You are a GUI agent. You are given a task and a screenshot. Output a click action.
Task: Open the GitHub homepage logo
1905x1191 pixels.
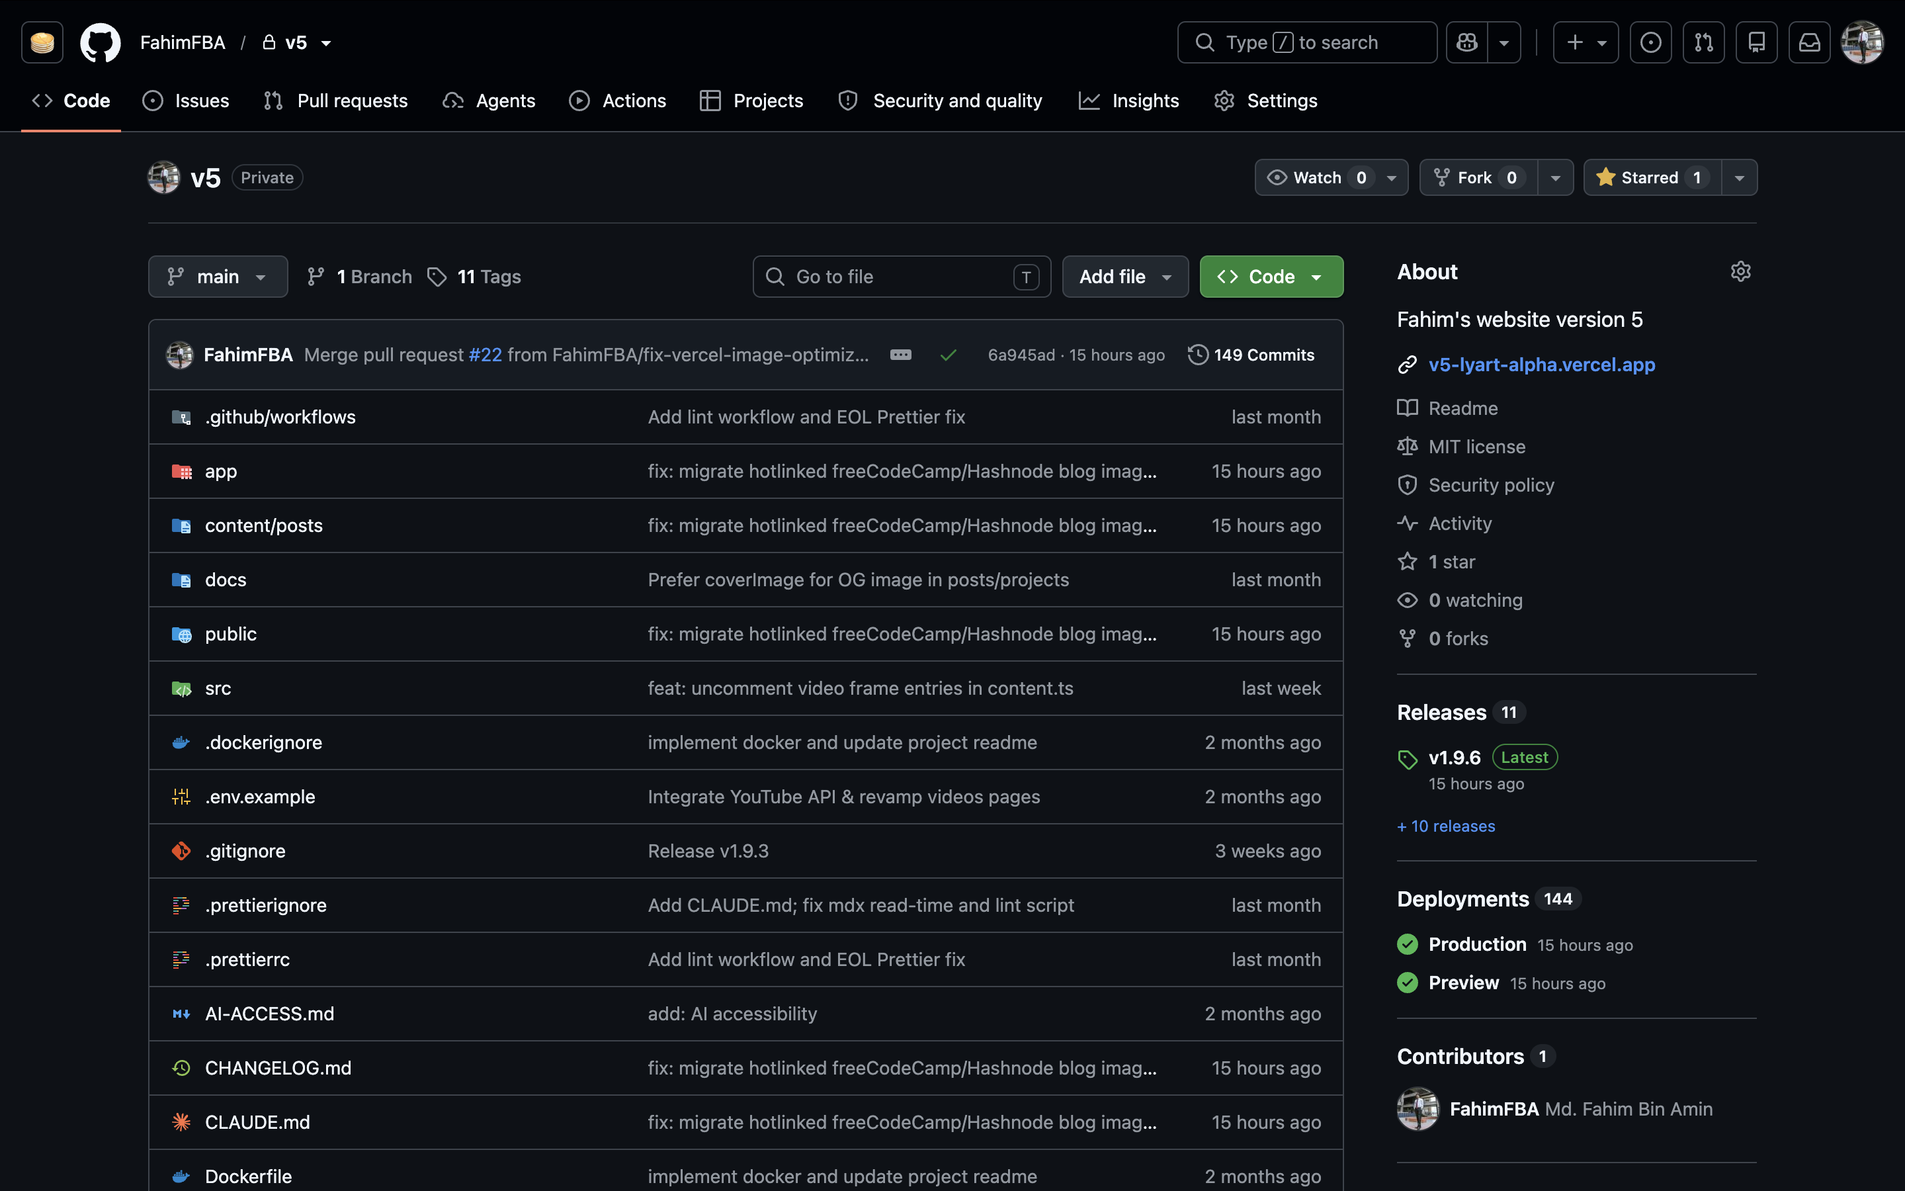[100, 42]
